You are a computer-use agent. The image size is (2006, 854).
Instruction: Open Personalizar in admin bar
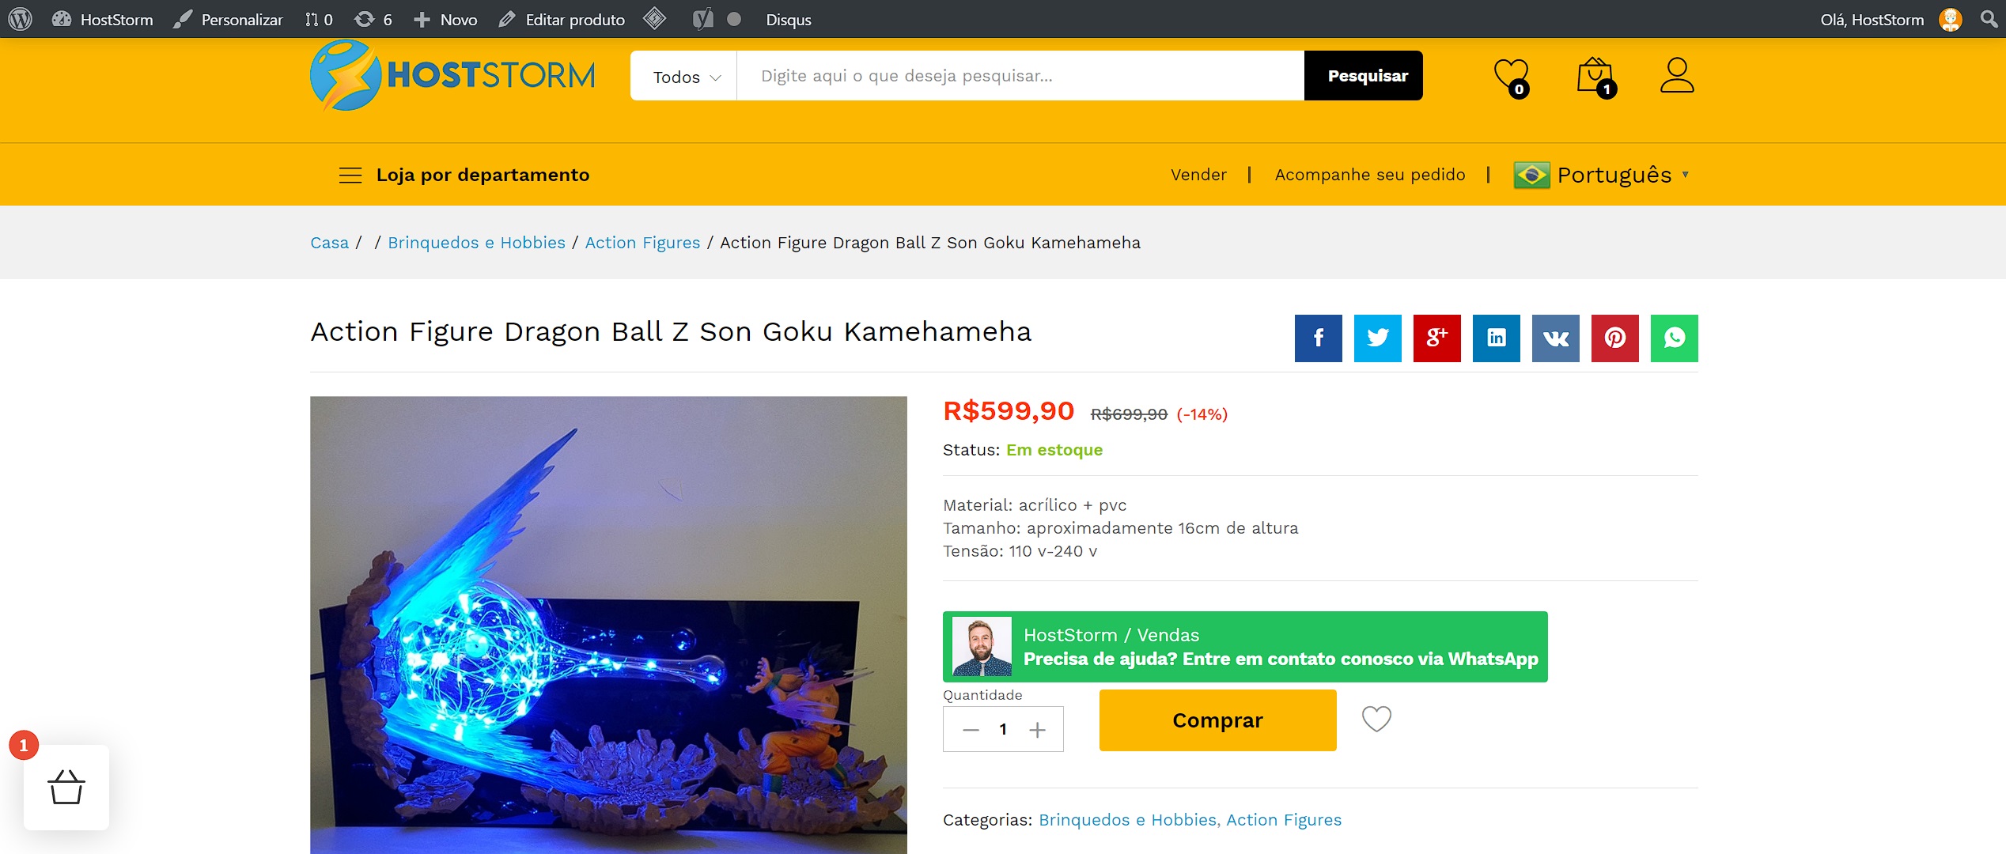point(228,19)
